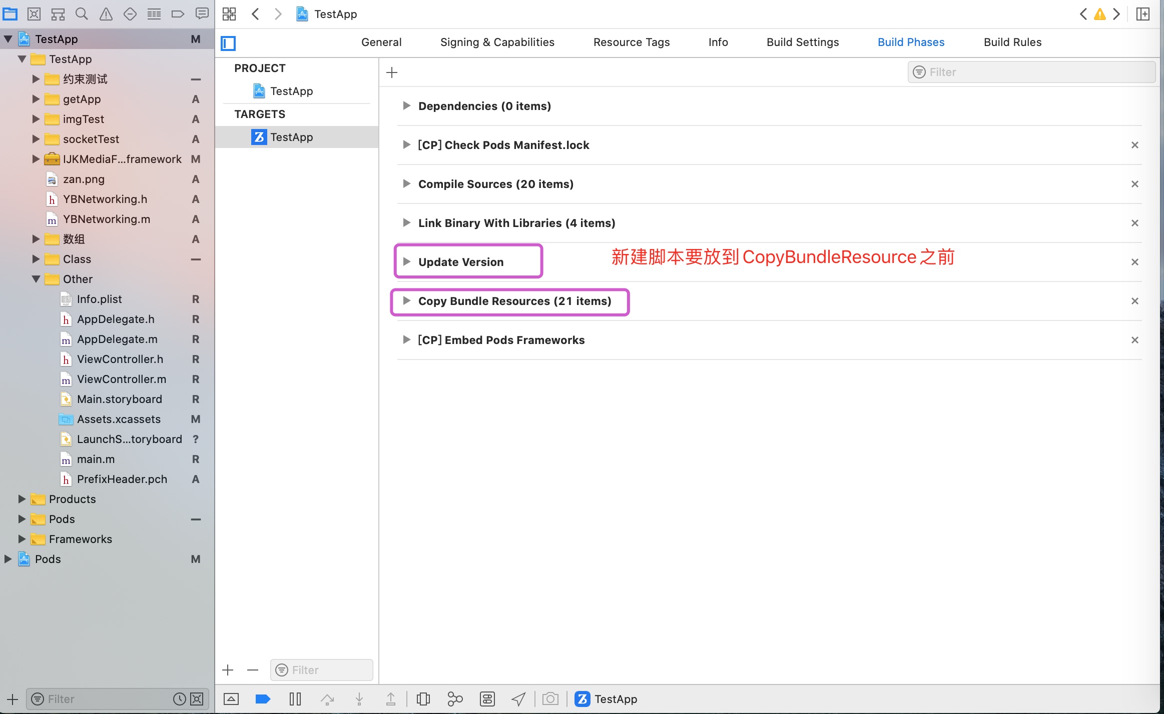
Task: Remove the Check Pods Manifest.lock phase
Action: (1135, 145)
